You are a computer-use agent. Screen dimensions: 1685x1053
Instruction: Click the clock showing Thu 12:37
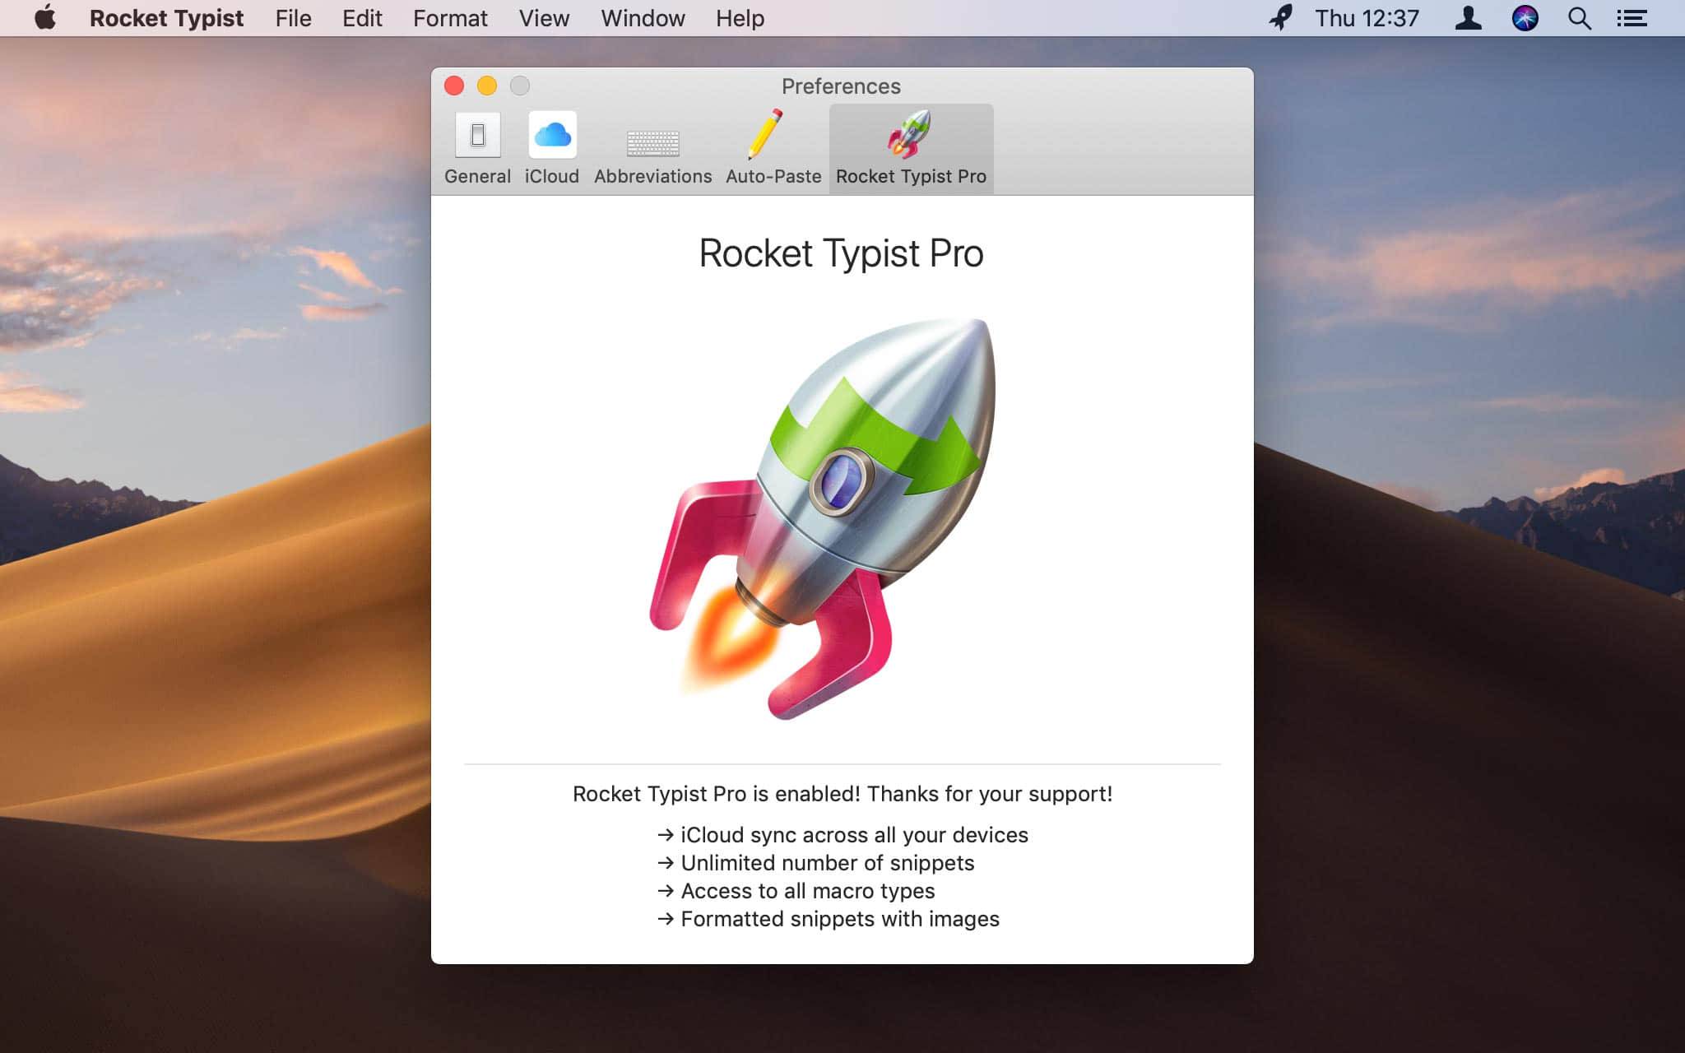pos(1367,18)
